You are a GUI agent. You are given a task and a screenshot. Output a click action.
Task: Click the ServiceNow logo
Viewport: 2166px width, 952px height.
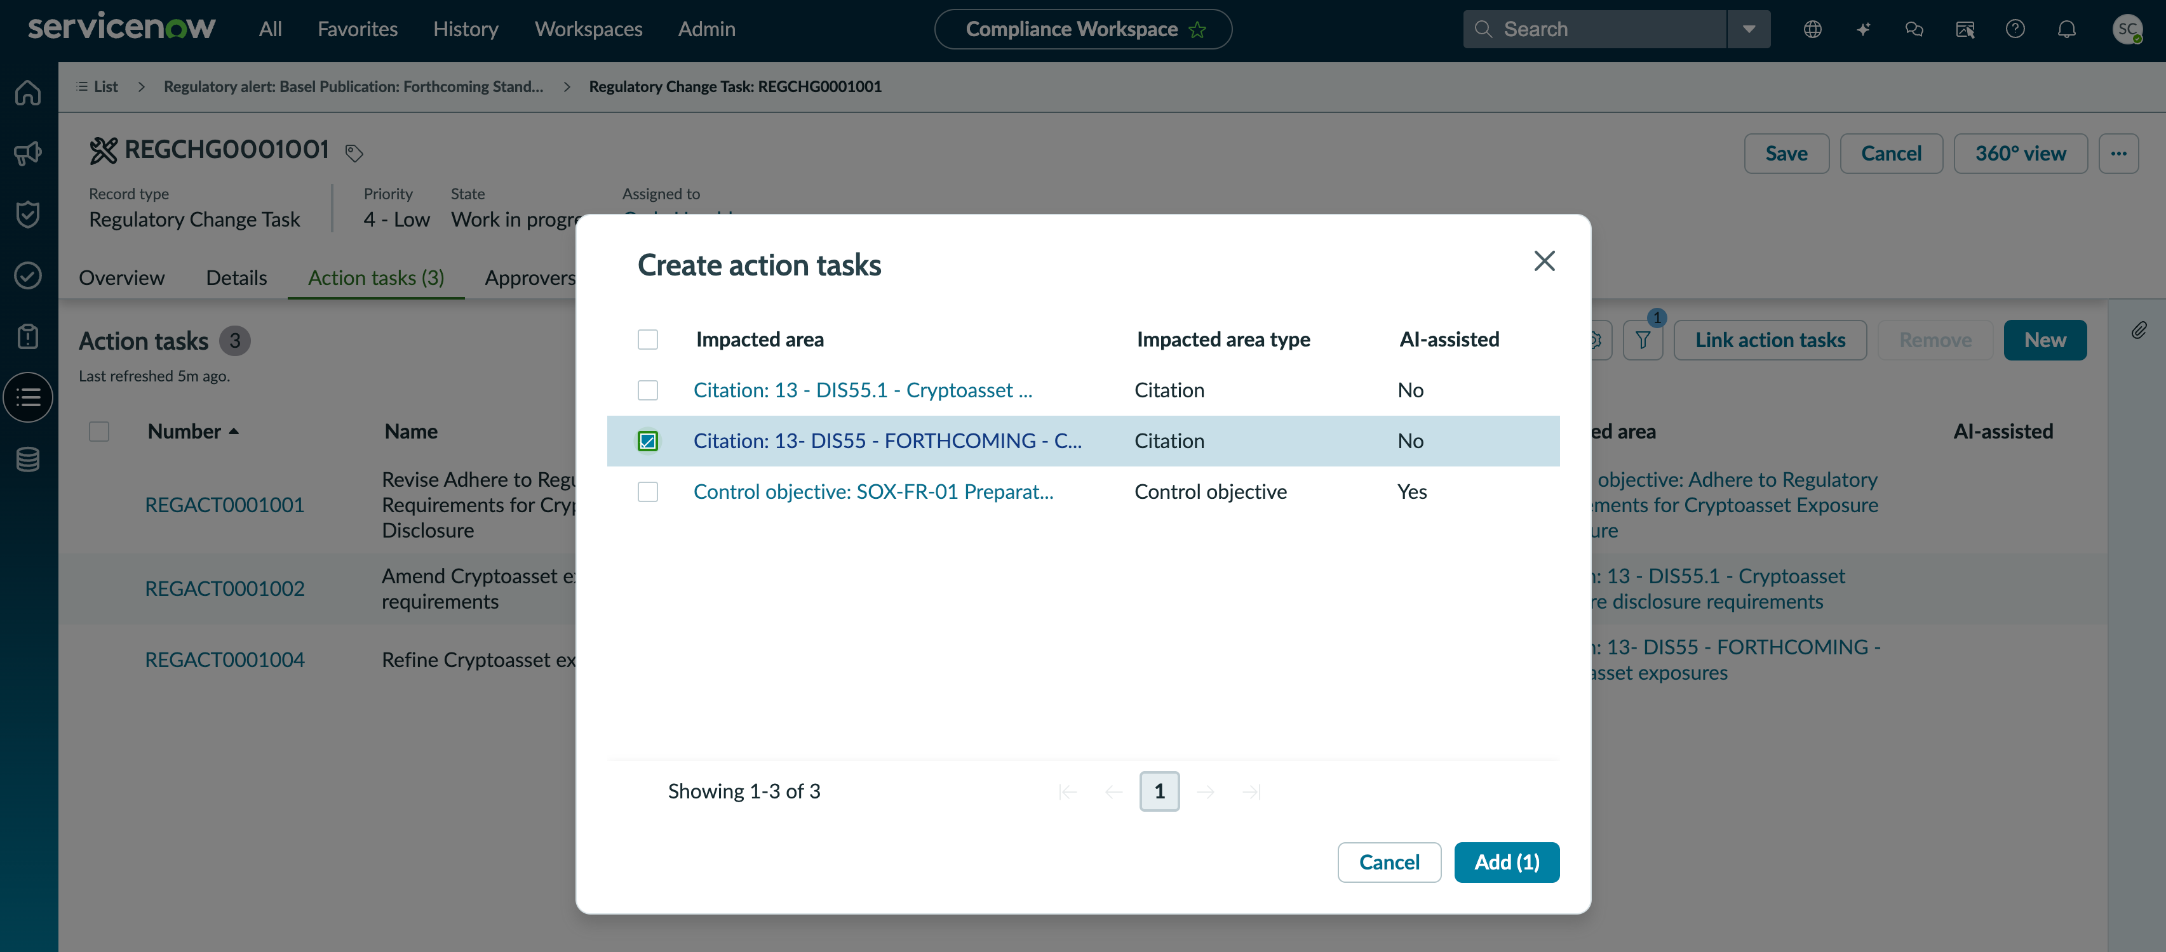121,27
